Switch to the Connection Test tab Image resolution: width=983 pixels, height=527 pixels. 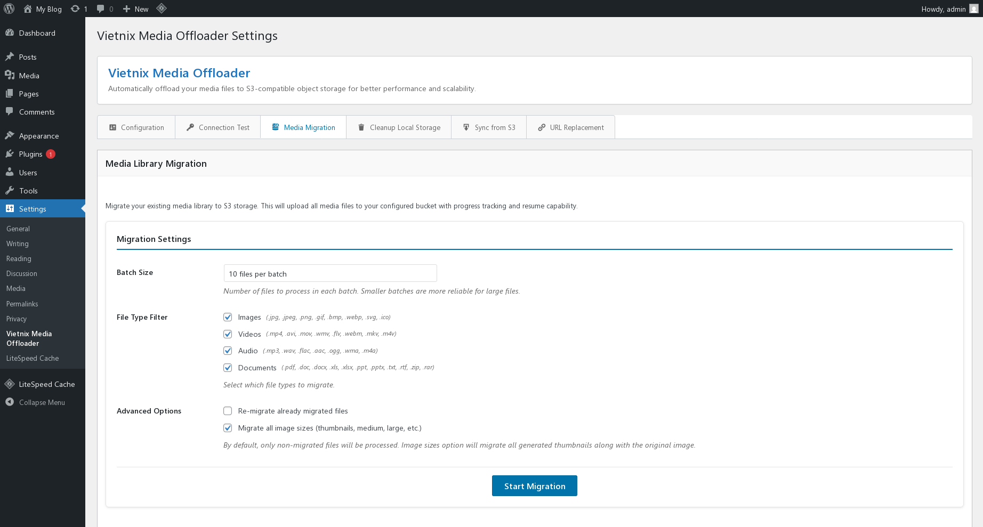click(x=218, y=127)
